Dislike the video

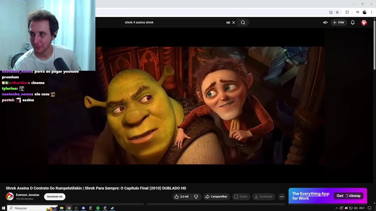point(196,197)
